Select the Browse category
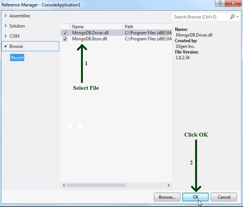Screen dimensions: 243x207 click(x=31, y=46)
